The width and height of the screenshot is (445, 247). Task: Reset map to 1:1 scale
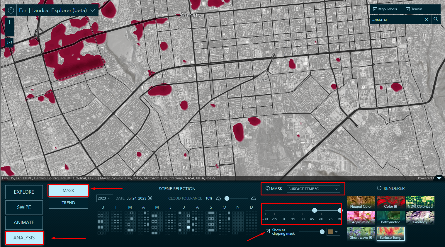click(x=10, y=43)
